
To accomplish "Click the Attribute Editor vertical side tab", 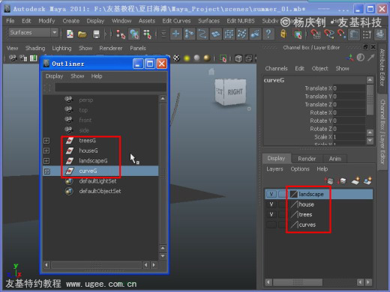I will coord(382,67).
